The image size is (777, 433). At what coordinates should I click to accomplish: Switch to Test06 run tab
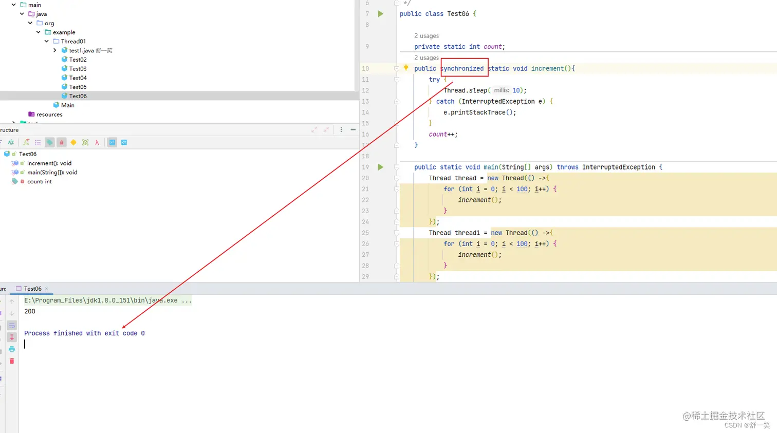coord(32,289)
